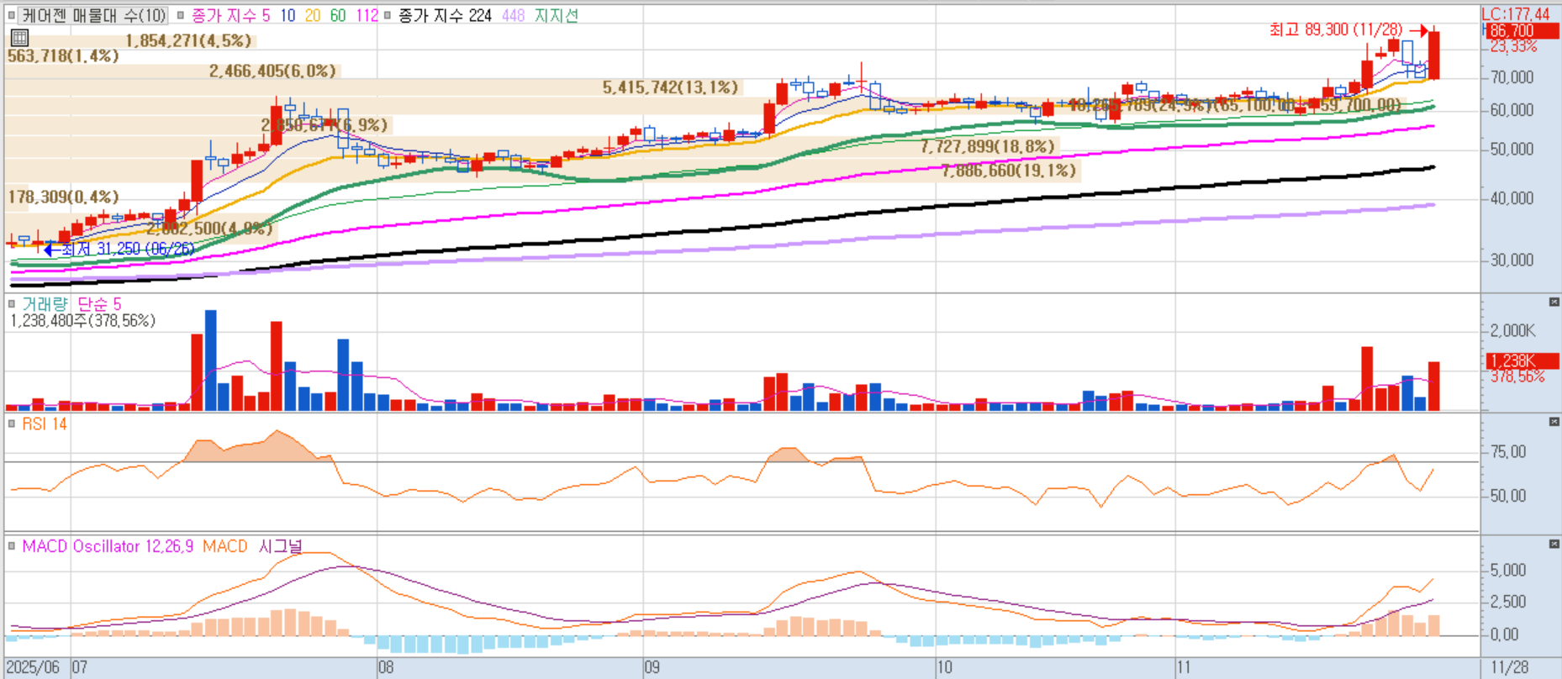Select the 종가 지수 224 legend label
Screen dimensions: 1562x679
coord(445,15)
